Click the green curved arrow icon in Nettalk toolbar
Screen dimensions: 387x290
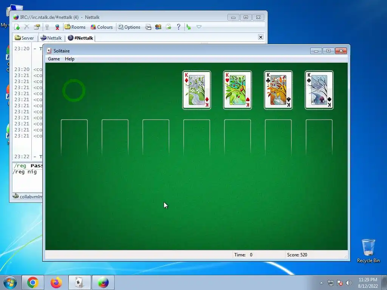pos(189,27)
